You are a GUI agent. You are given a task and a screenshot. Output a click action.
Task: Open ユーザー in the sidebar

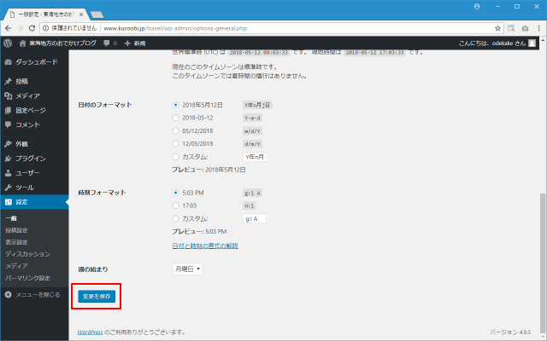[x=34, y=173]
